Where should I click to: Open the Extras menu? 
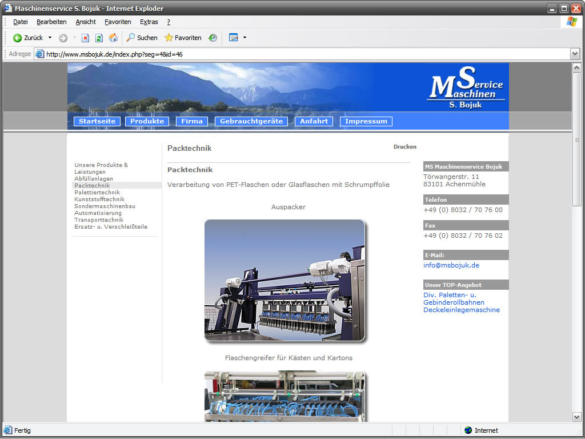tap(149, 22)
